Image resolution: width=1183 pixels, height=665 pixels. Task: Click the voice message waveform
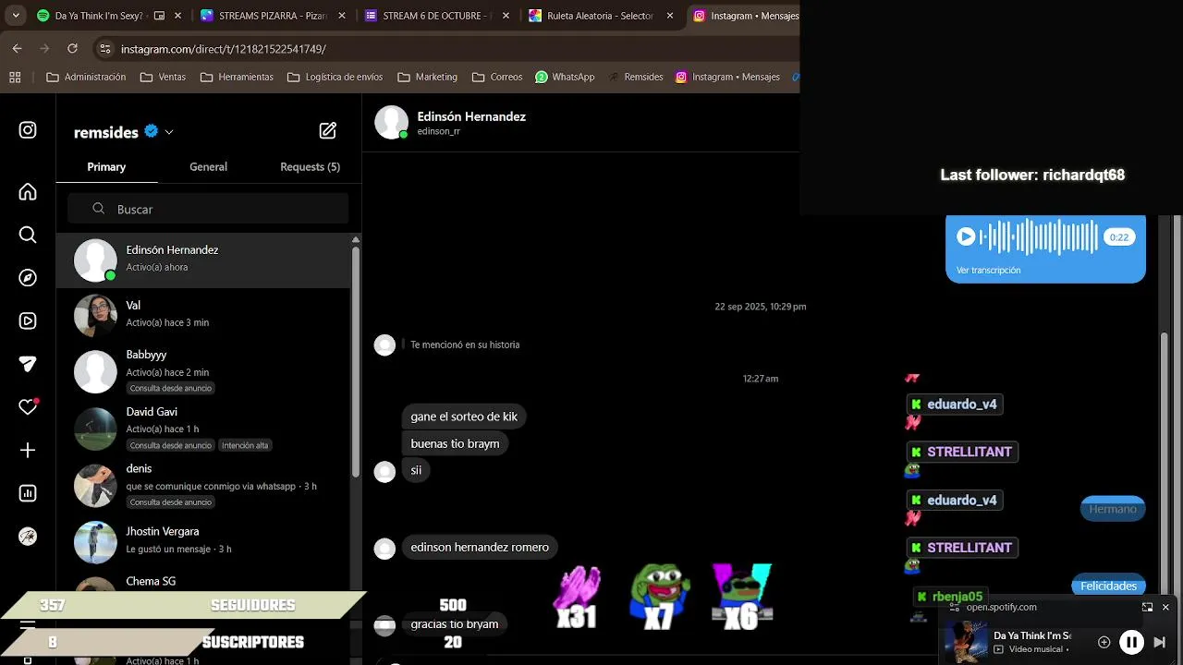pos(1039,237)
